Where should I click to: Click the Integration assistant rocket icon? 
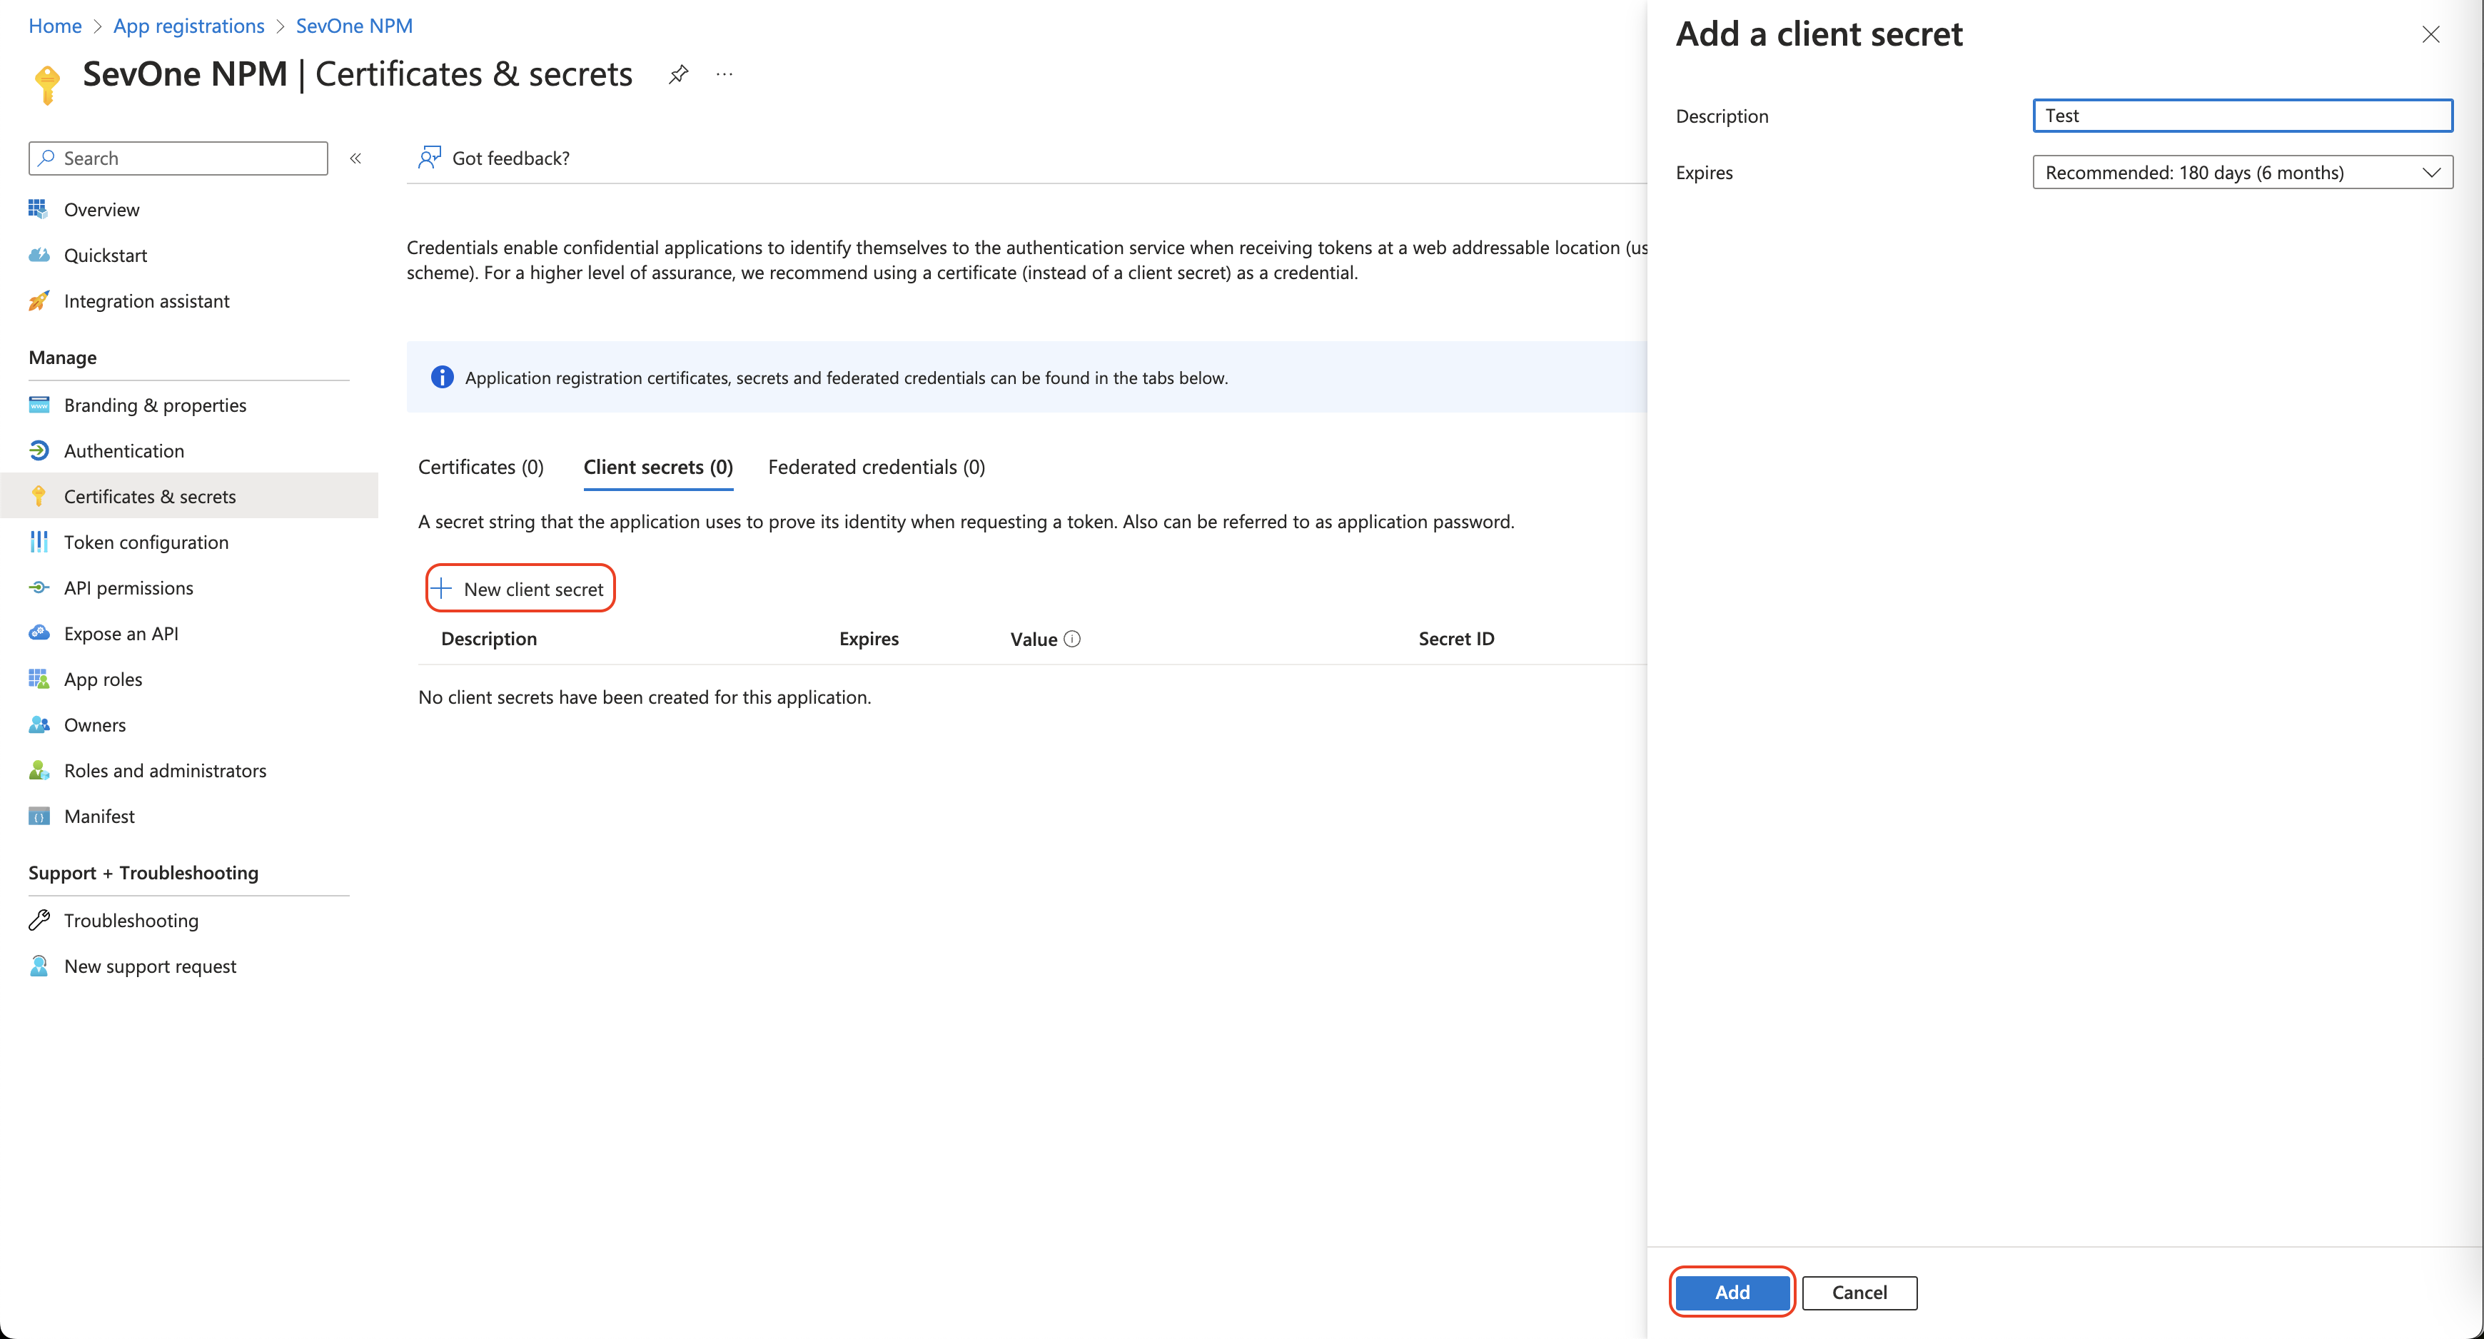click(39, 300)
